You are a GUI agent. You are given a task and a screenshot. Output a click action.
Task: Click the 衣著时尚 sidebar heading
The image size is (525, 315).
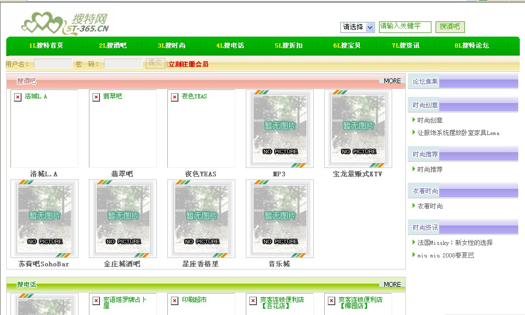[425, 191]
